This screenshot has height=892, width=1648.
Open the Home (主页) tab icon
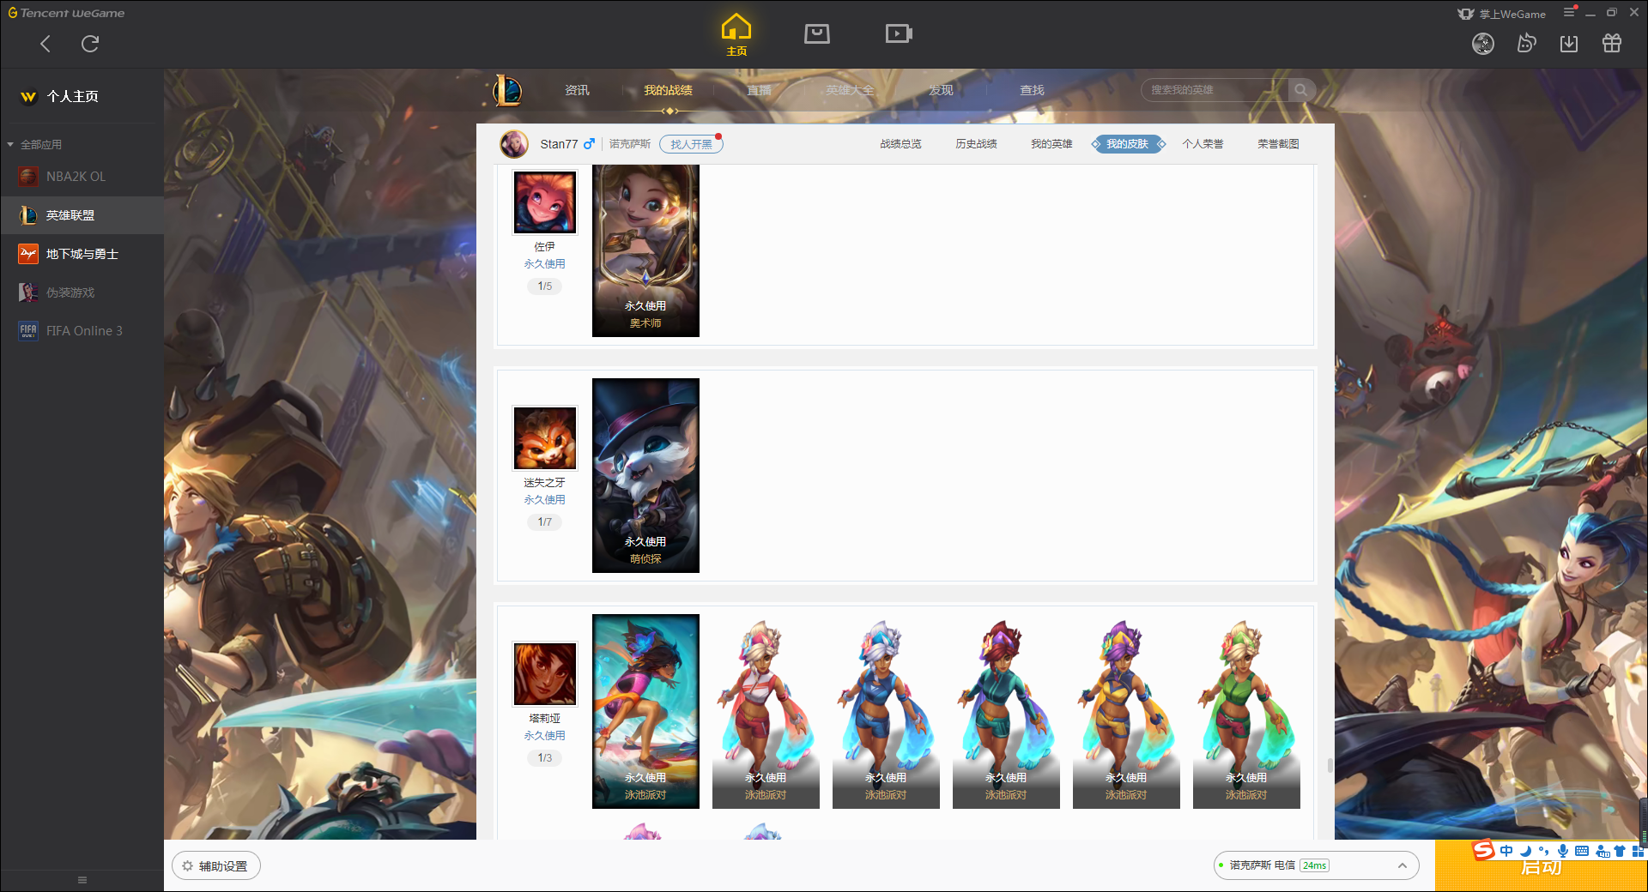click(x=736, y=34)
